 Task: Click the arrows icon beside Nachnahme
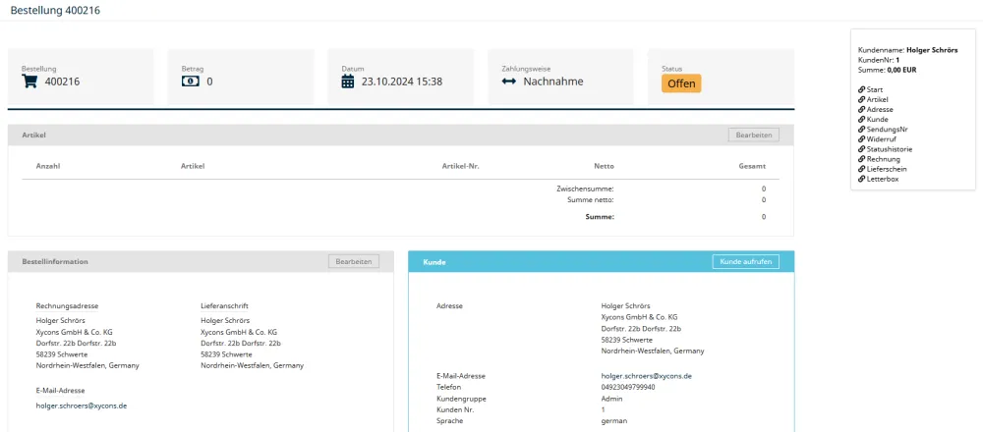pyautogui.click(x=508, y=81)
